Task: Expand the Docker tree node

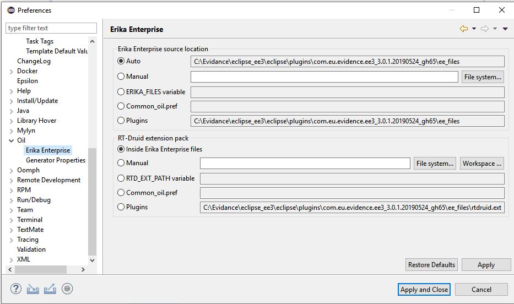Action: (x=11, y=72)
